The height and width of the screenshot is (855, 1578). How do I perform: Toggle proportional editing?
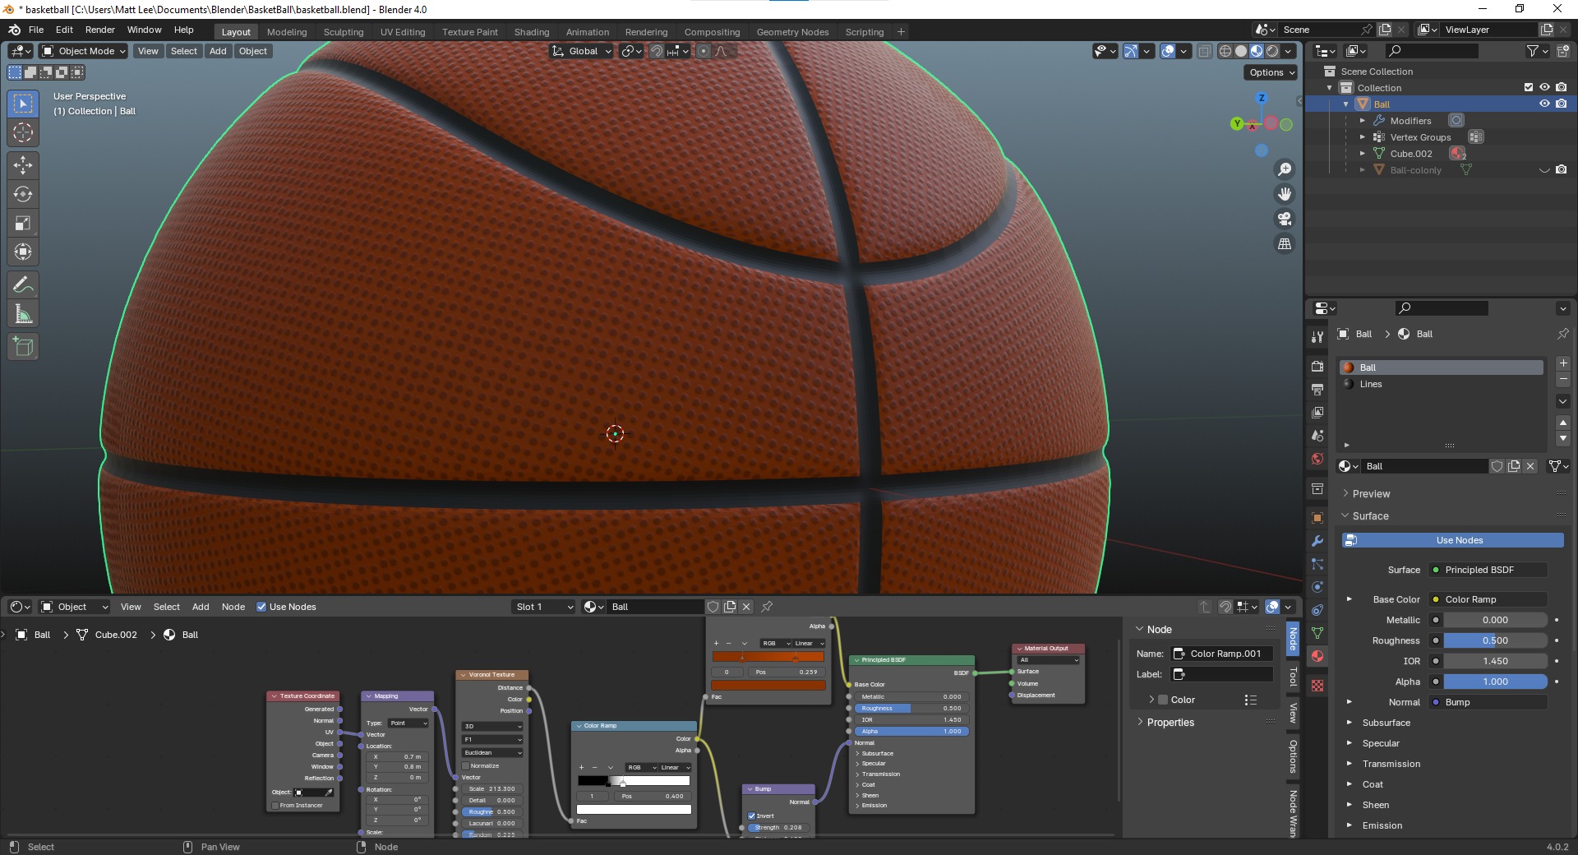click(x=704, y=51)
